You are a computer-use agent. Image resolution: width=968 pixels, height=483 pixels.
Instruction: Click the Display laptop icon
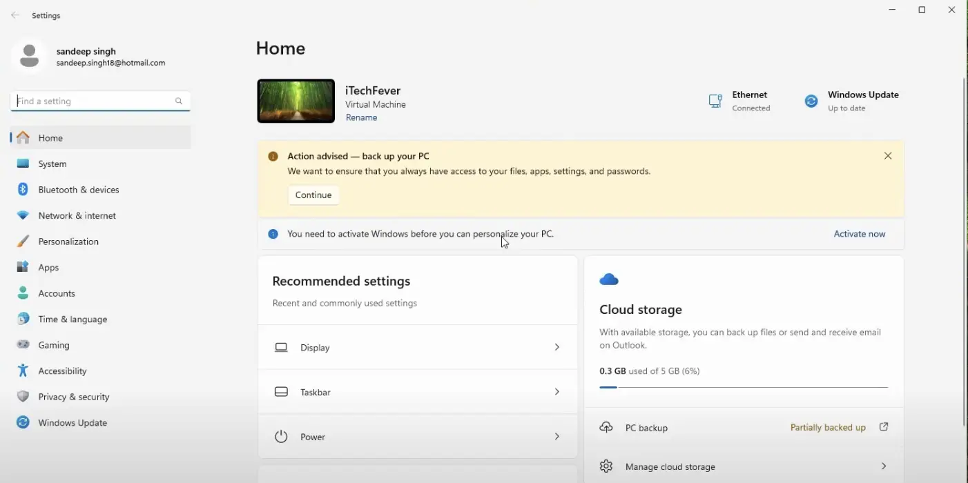point(281,347)
